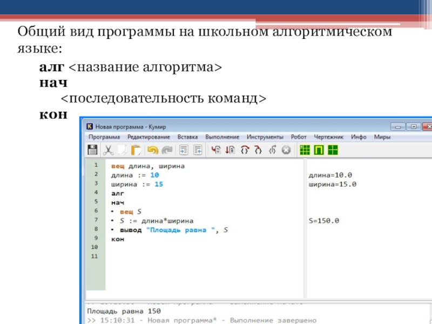
Task: Click the gray stop execution icon
Action: (x=286, y=150)
